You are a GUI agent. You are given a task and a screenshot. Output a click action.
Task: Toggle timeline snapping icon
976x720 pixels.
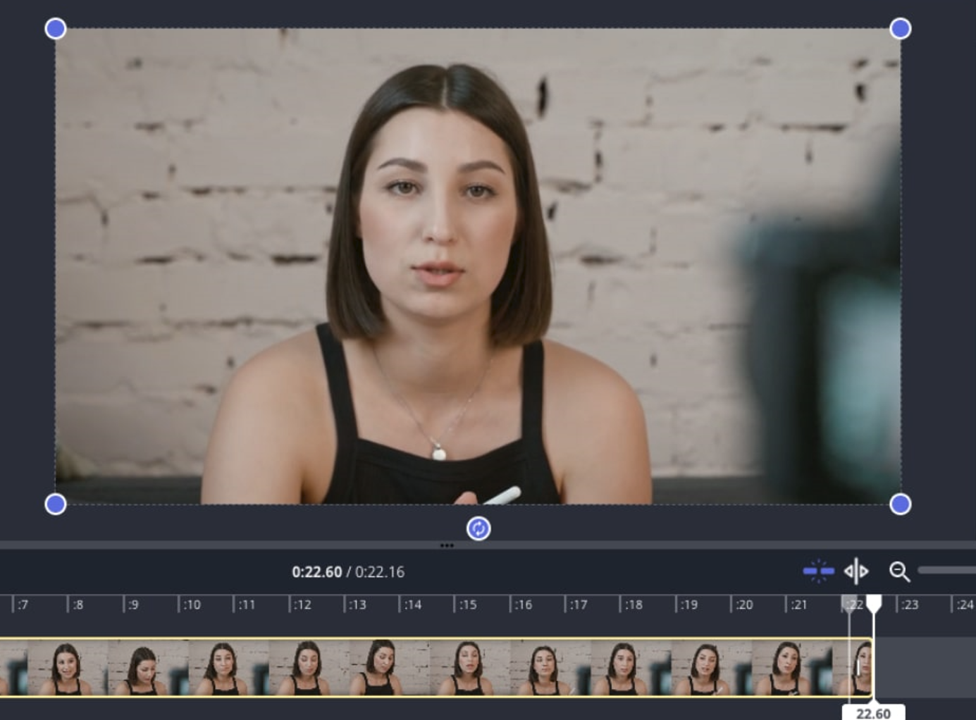(x=818, y=571)
